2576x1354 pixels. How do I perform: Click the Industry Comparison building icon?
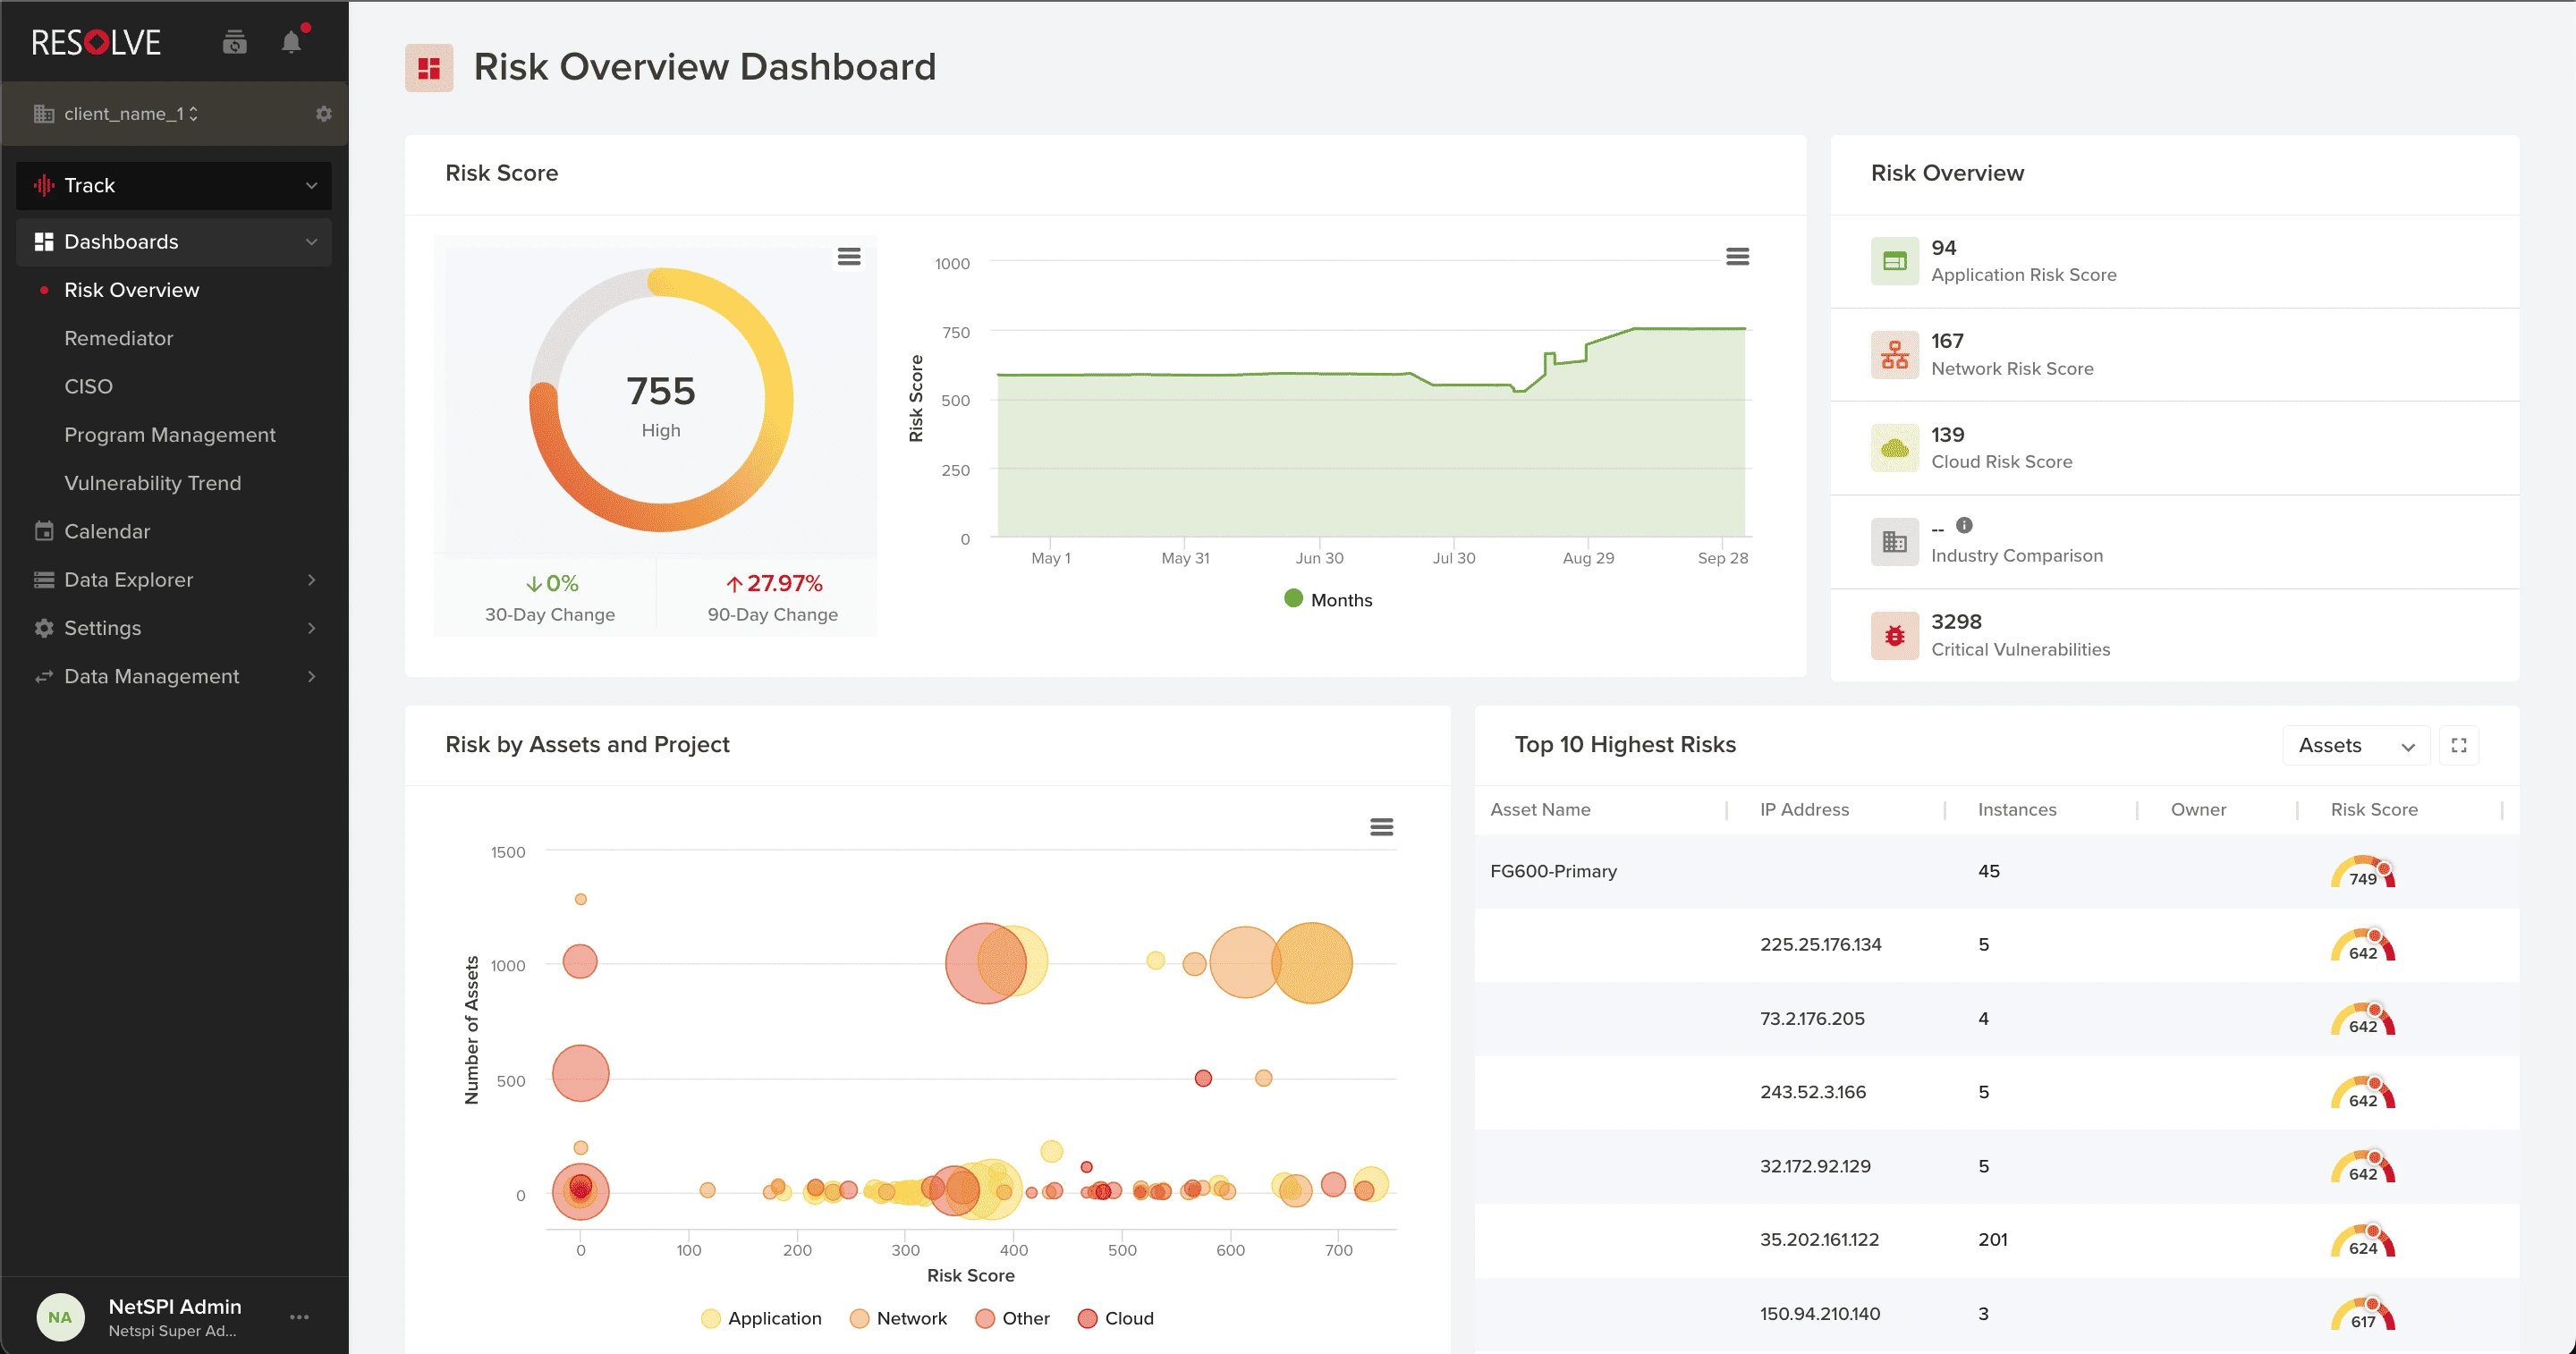pos(1895,542)
